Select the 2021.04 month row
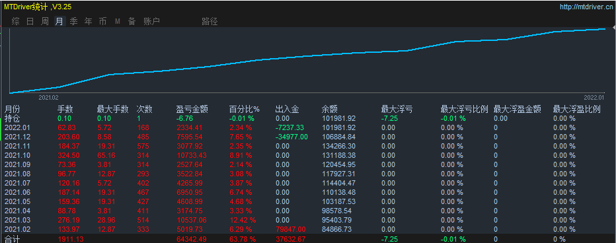616x243 pixels. point(308,211)
